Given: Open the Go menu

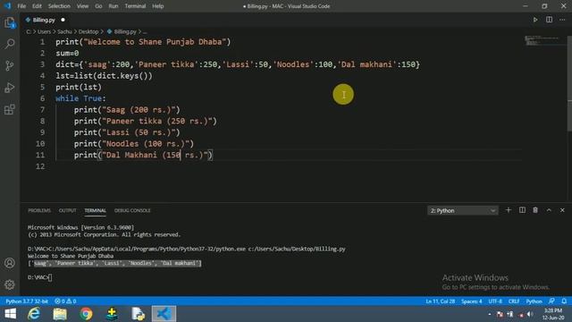Looking at the screenshot, I should 98,6.
